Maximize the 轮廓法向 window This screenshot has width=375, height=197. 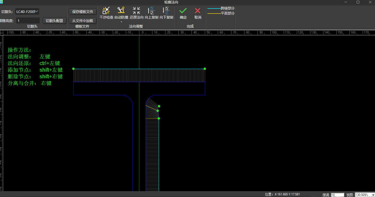358,2
